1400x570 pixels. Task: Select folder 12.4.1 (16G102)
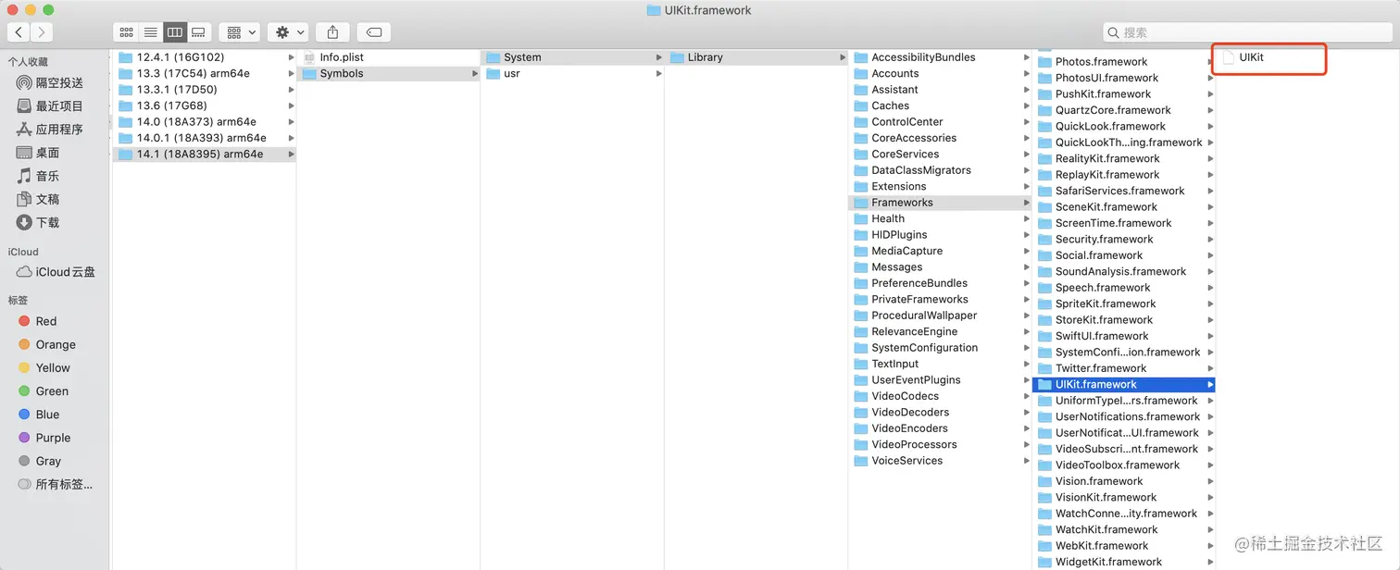[x=204, y=57]
